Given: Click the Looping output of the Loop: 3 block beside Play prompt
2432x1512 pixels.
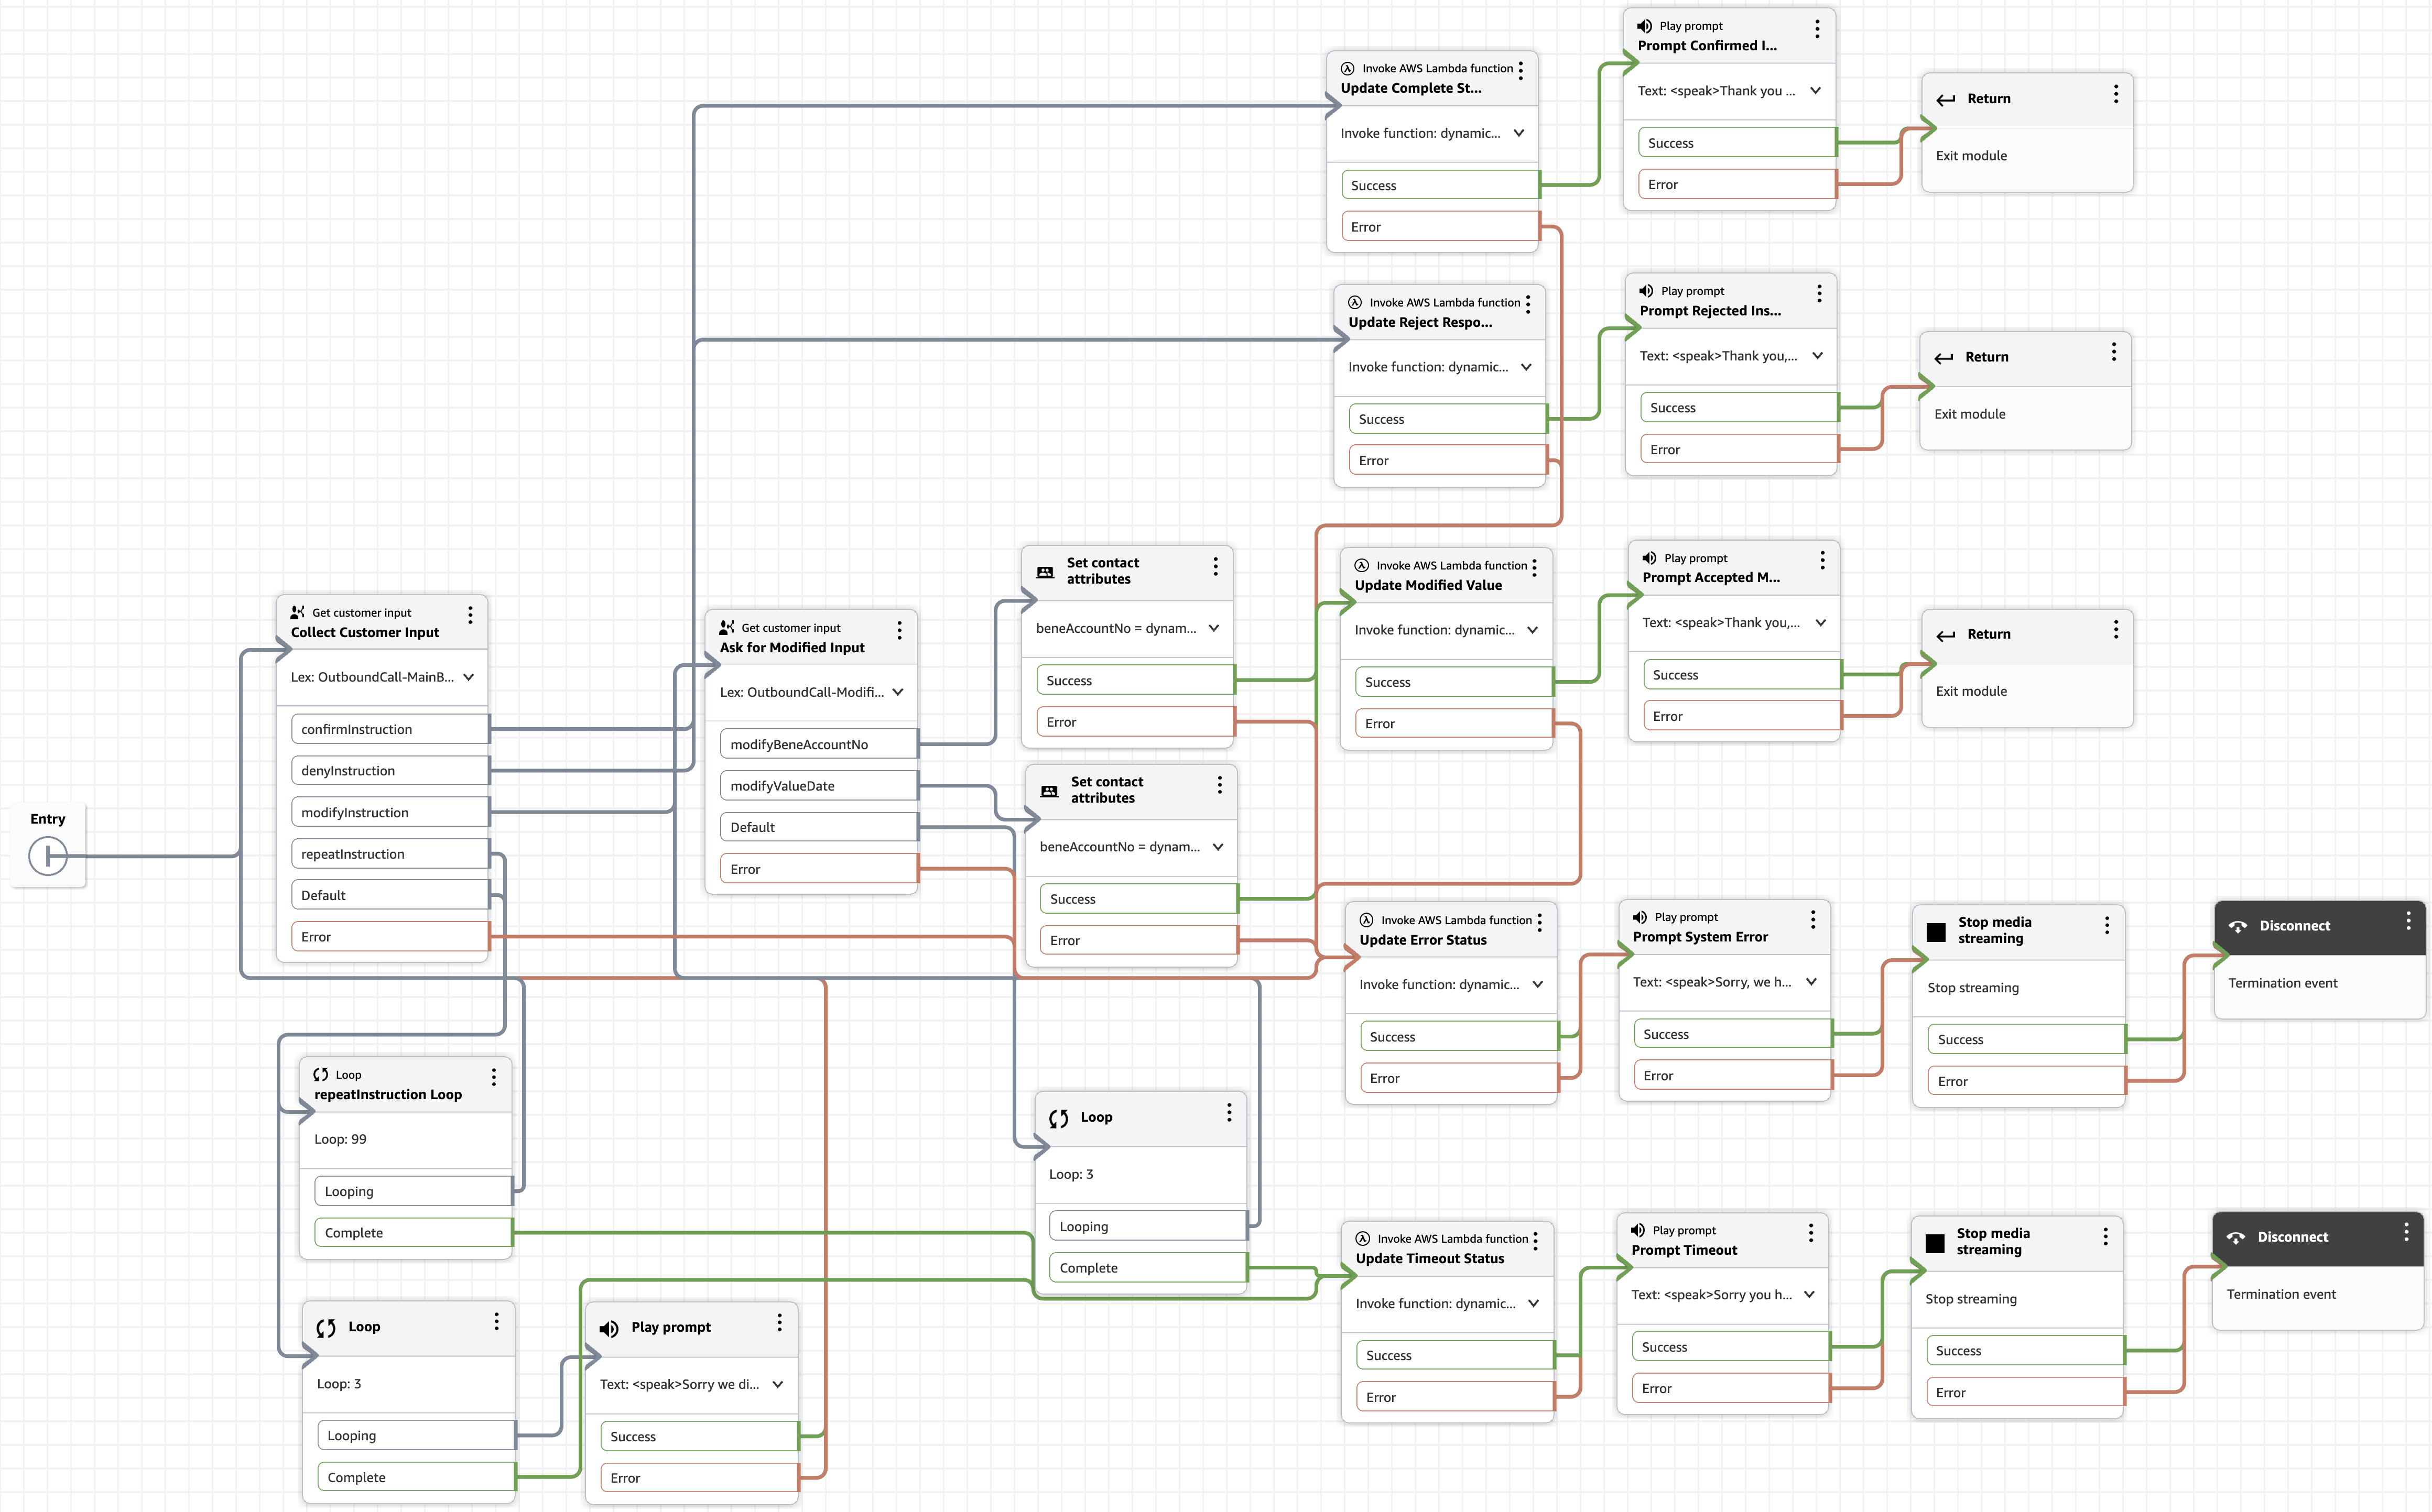Looking at the screenshot, I should pyautogui.click(x=415, y=1436).
